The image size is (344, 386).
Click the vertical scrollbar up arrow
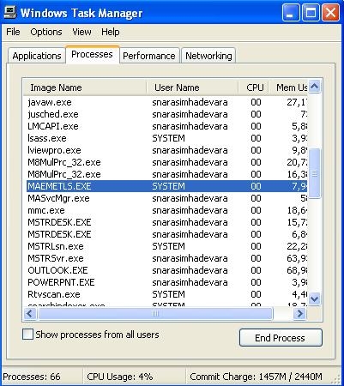(x=315, y=86)
